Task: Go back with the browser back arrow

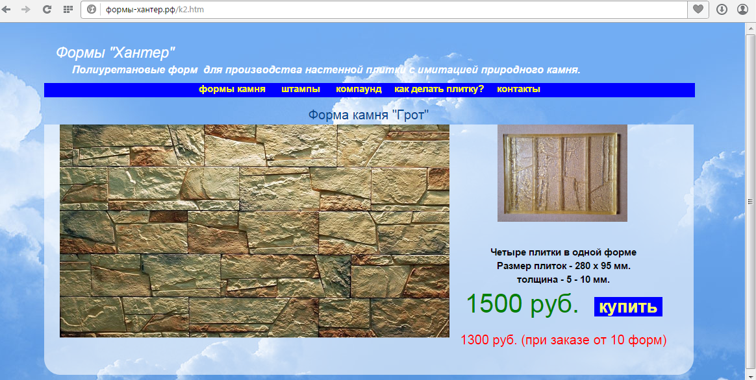Action: (x=7, y=9)
